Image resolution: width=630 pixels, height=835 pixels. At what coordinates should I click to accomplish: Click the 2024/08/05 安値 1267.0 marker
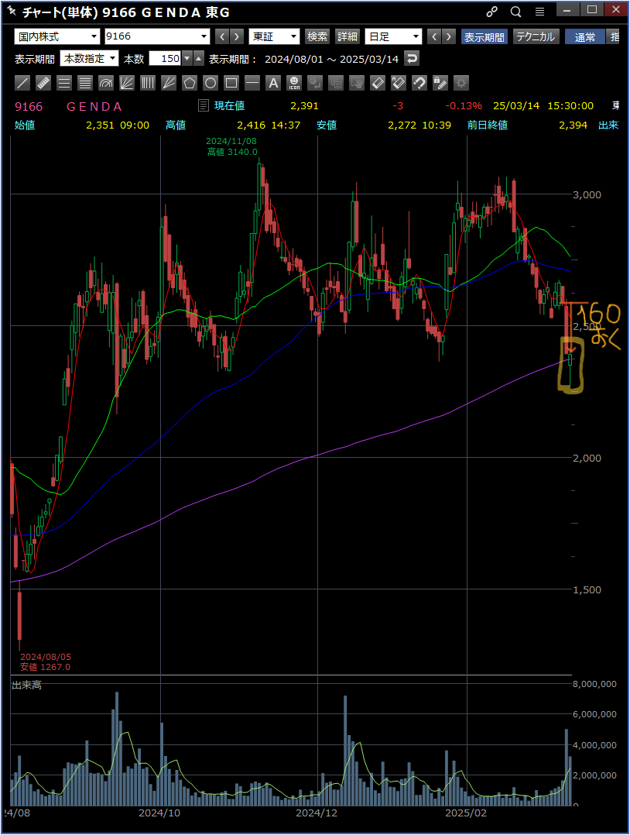45,662
